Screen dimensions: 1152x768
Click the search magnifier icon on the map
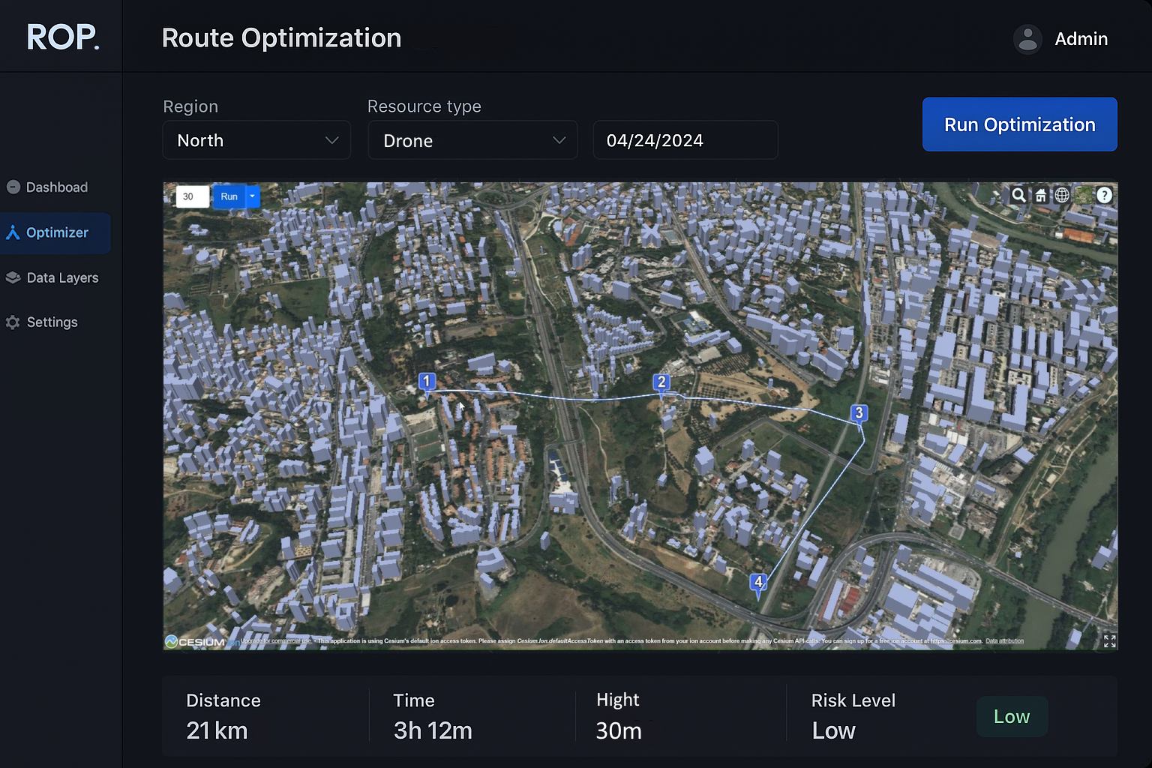[x=1018, y=195]
